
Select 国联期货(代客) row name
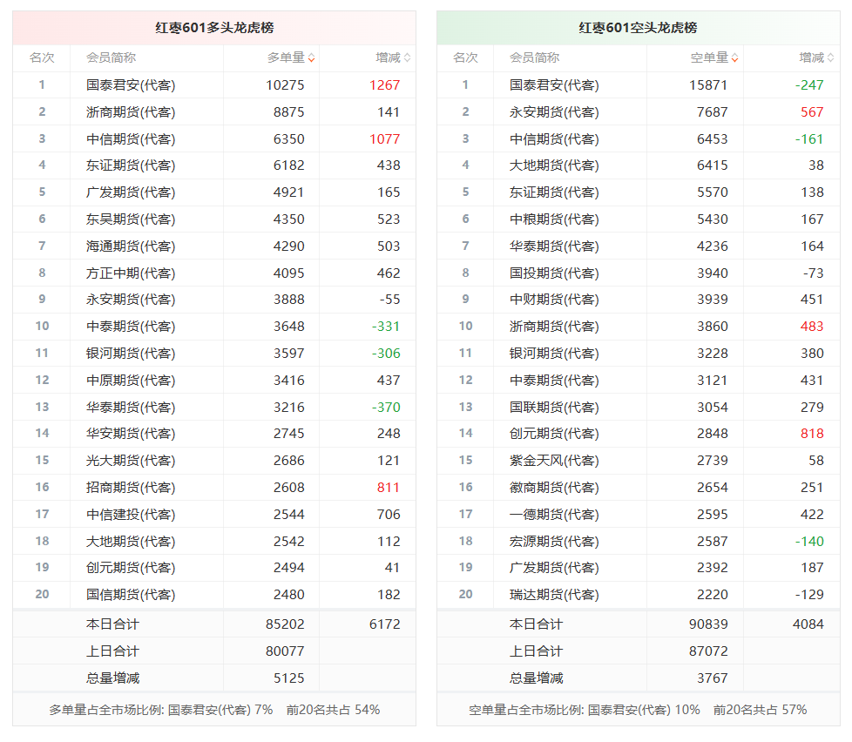(554, 408)
